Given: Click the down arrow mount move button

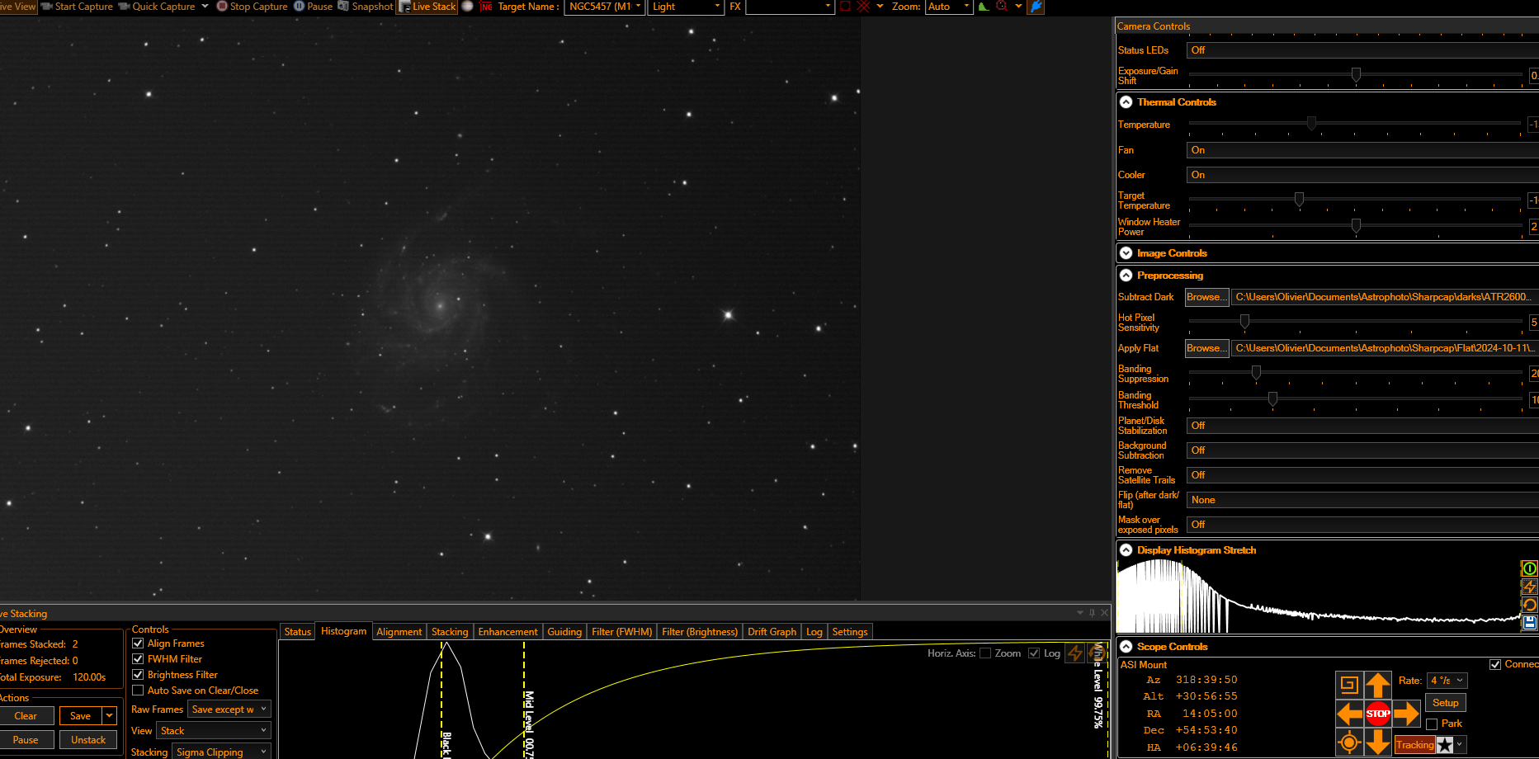Looking at the screenshot, I should pyautogui.click(x=1378, y=742).
